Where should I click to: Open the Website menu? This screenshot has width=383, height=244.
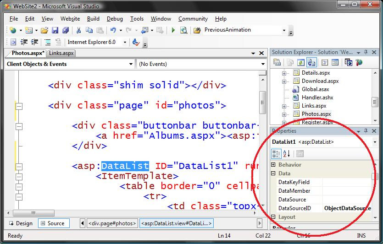click(x=70, y=19)
